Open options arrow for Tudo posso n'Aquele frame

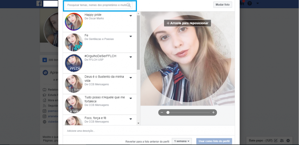pyautogui.click(x=131, y=98)
